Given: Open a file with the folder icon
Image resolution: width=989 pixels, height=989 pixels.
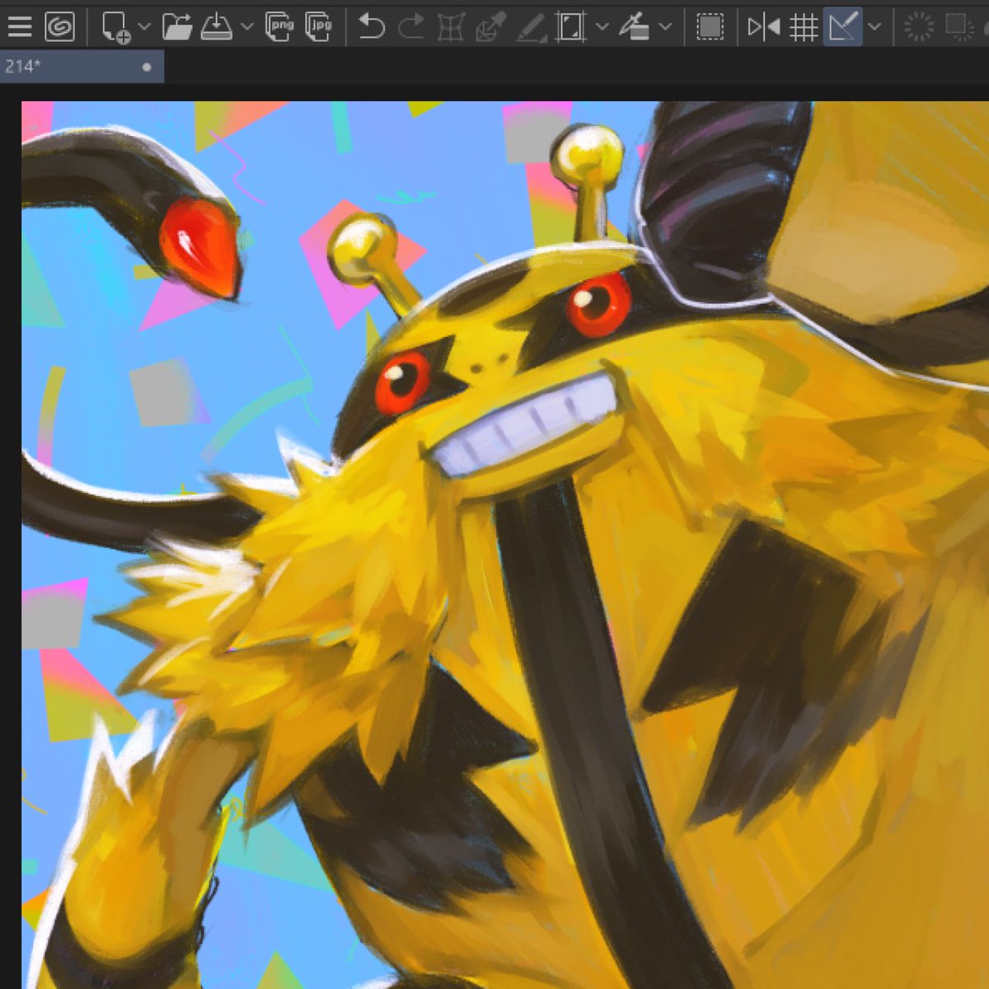Looking at the screenshot, I should point(176,27).
